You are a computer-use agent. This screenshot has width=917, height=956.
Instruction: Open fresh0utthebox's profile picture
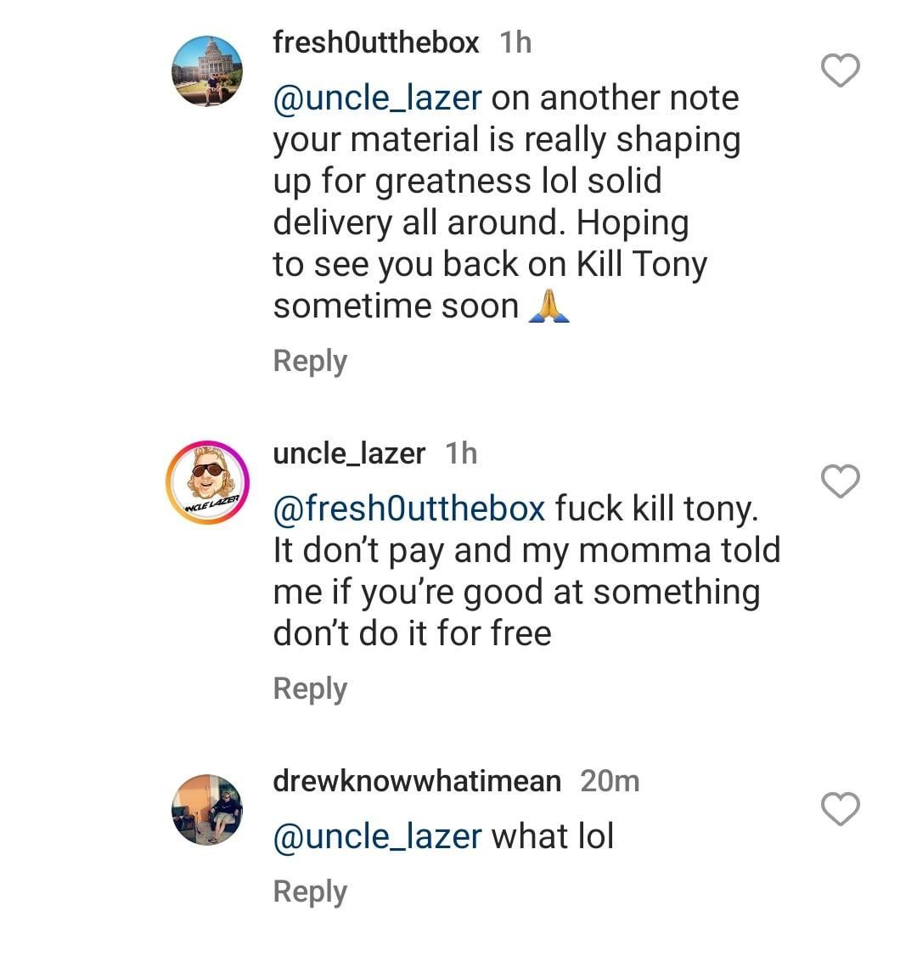point(207,71)
